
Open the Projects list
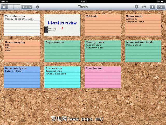tap(27, 7)
